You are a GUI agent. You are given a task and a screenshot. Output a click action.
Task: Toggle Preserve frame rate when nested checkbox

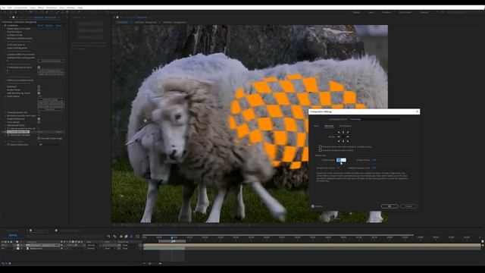[320, 146]
